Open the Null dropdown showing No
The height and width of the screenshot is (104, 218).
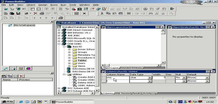click(x=184, y=78)
